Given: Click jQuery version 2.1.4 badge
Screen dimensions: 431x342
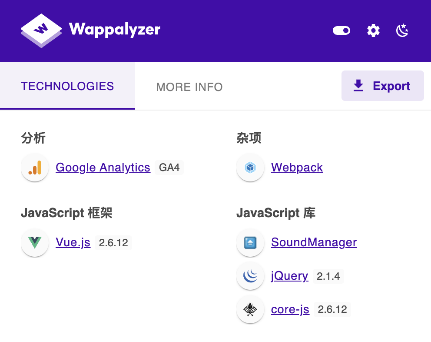Looking at the screenshot, I should point(328,276).
